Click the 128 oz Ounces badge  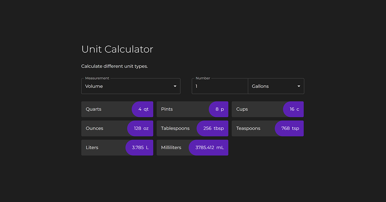click(140, 128)
